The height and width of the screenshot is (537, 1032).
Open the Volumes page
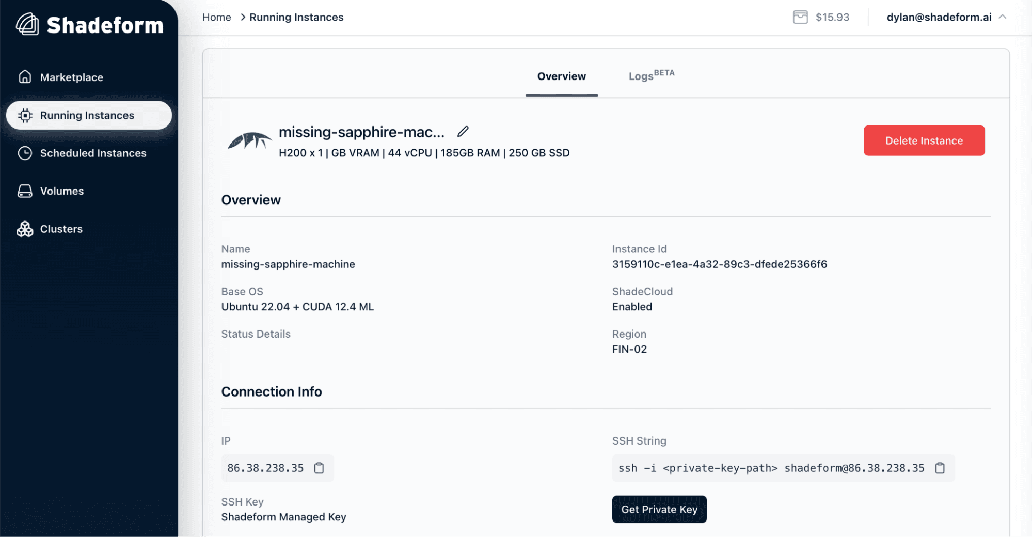(x=89, y=191)
